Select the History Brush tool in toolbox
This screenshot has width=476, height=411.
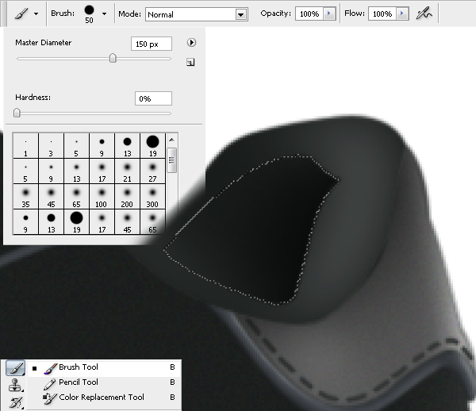pyautogui.click(x=16, y=402)
